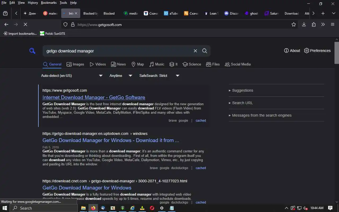Open the Auto-detect language dropdown

tap(72, 76)
